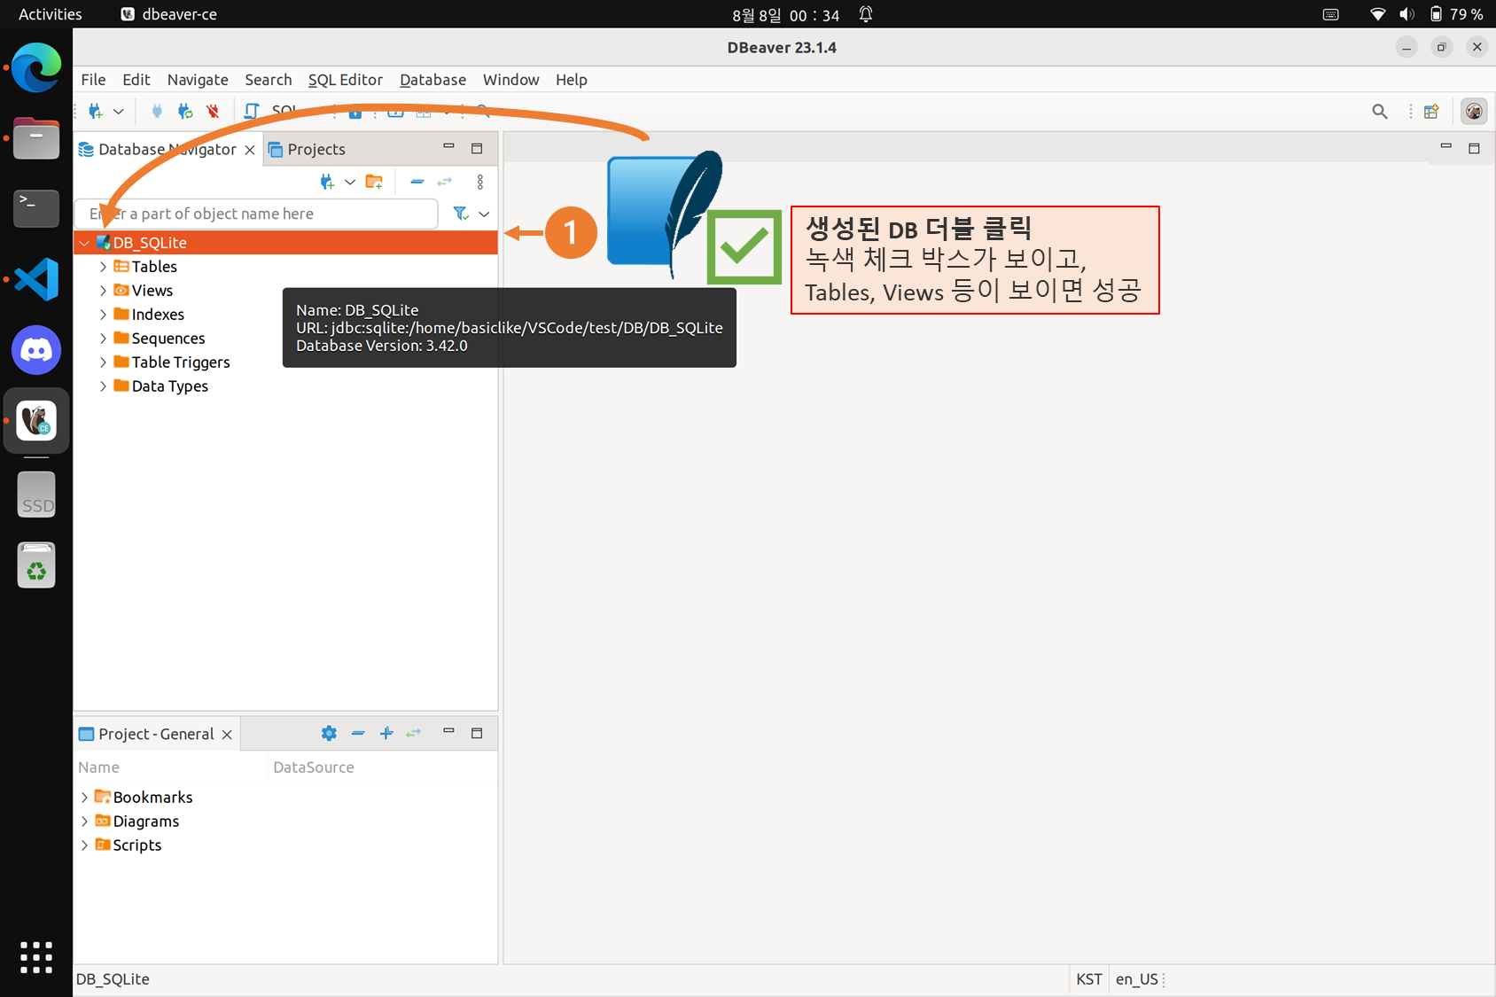1496x997 pixels.
Task: Open the Database menu
Action: (x=432, y=80)
